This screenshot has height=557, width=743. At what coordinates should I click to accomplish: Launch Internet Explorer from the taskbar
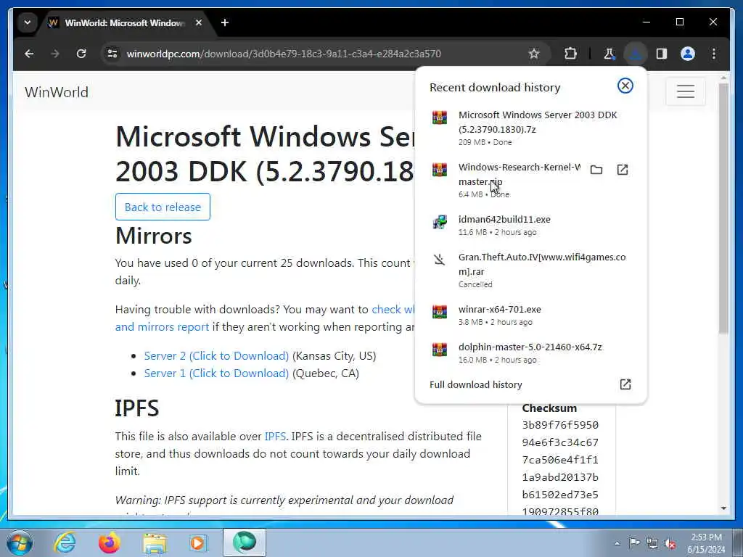65,542
